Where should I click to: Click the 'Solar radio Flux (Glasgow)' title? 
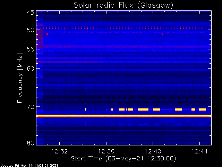123,5
